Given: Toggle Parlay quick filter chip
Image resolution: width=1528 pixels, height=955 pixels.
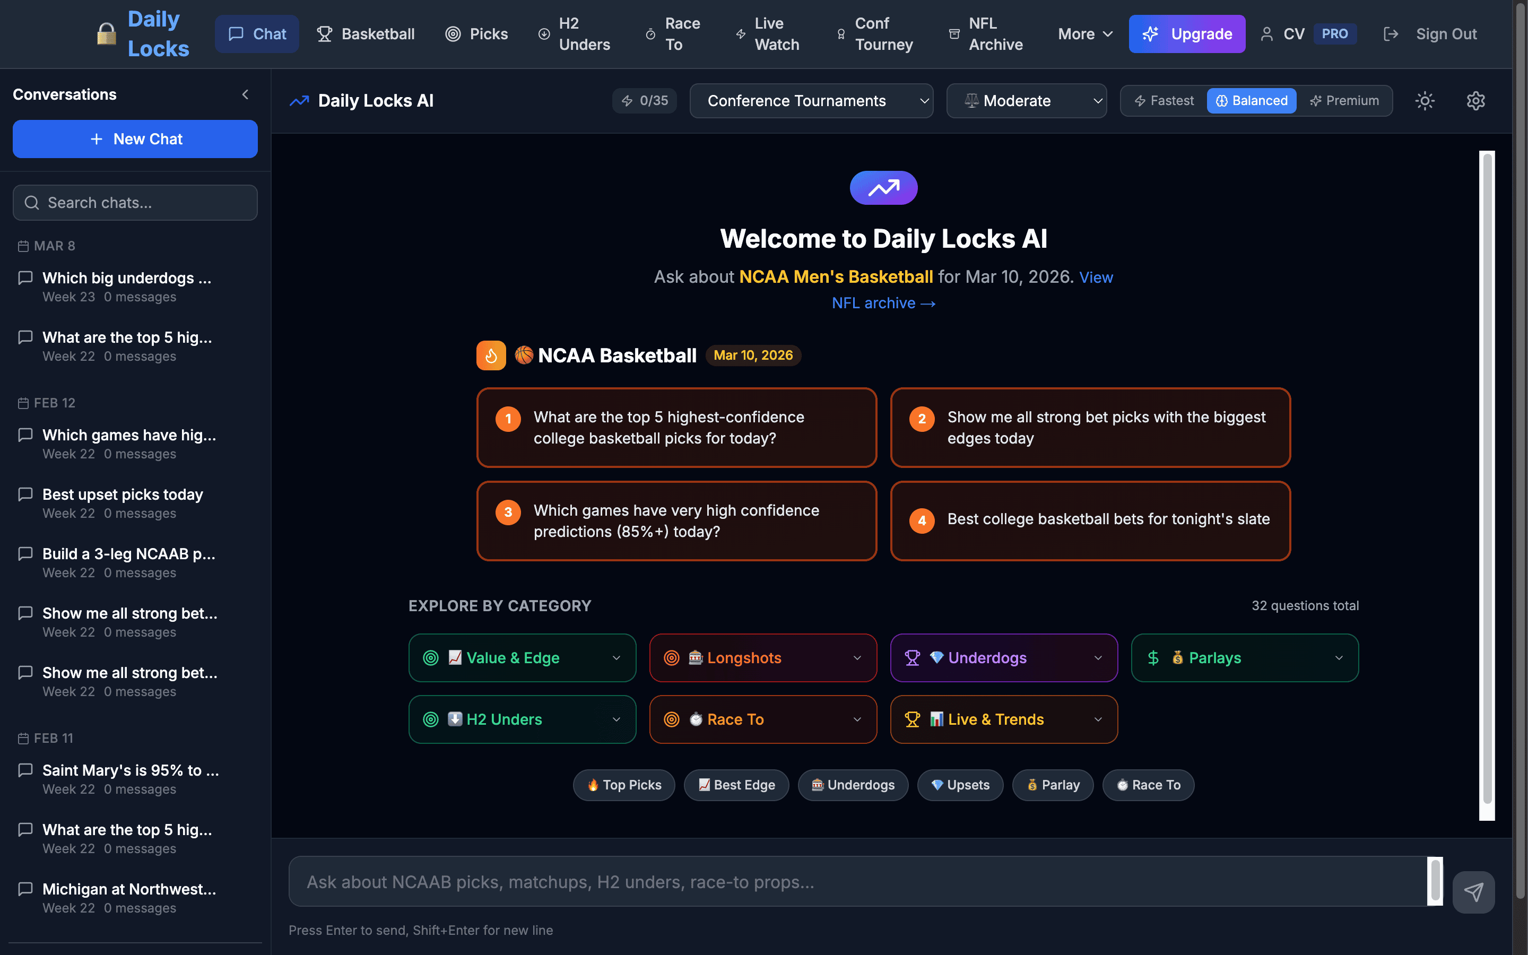Looking at the screenshot, I should pyautogui.click(x=1053, y=785).
